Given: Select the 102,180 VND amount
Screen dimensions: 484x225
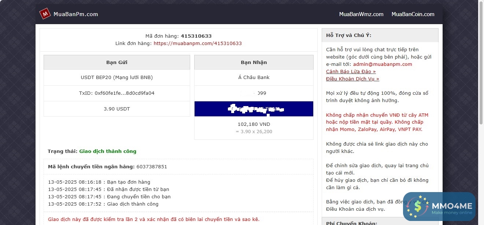Looking at the screenshot, I should [x=254, y=124].
